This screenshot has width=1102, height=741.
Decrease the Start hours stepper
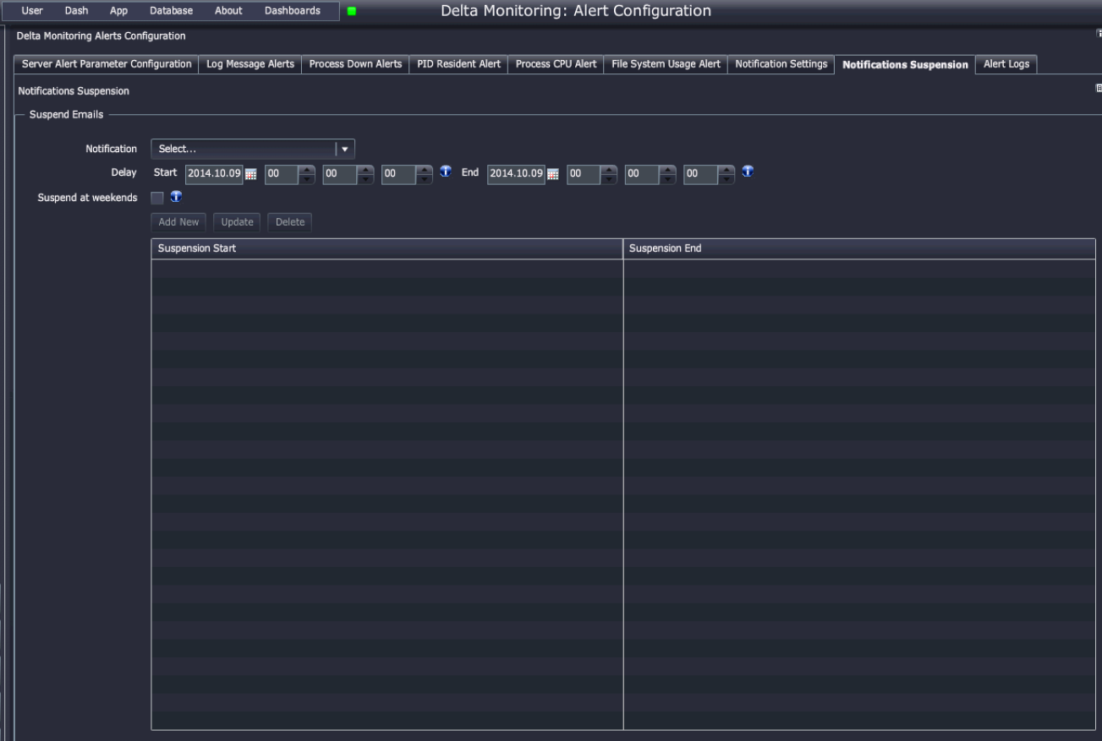307,179
